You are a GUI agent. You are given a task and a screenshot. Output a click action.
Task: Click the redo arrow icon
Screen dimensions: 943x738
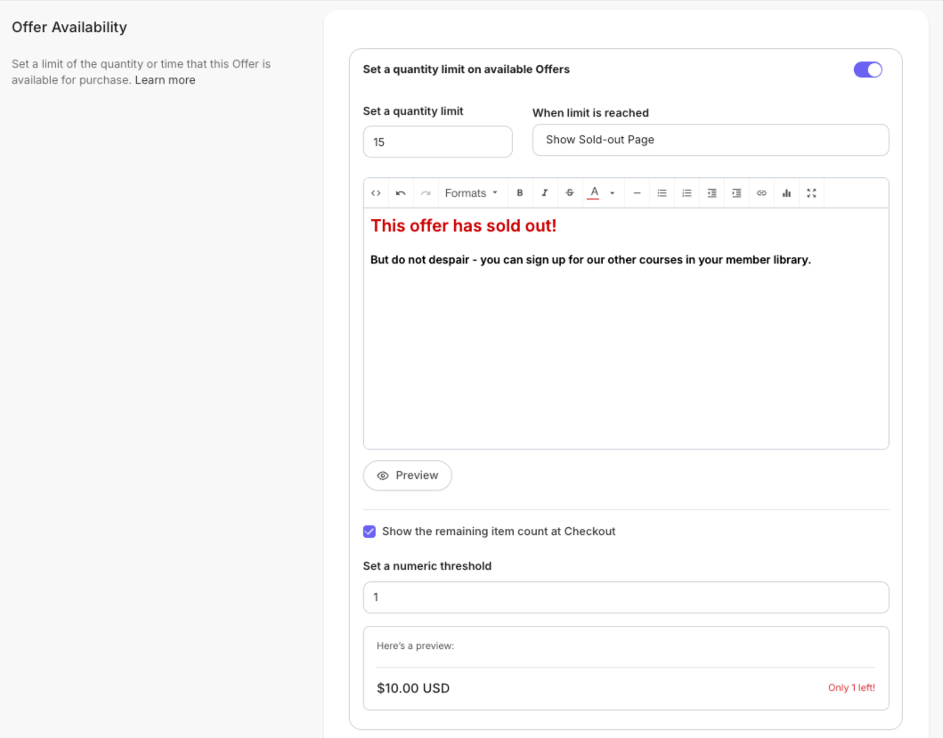click(x=426, y=193)
